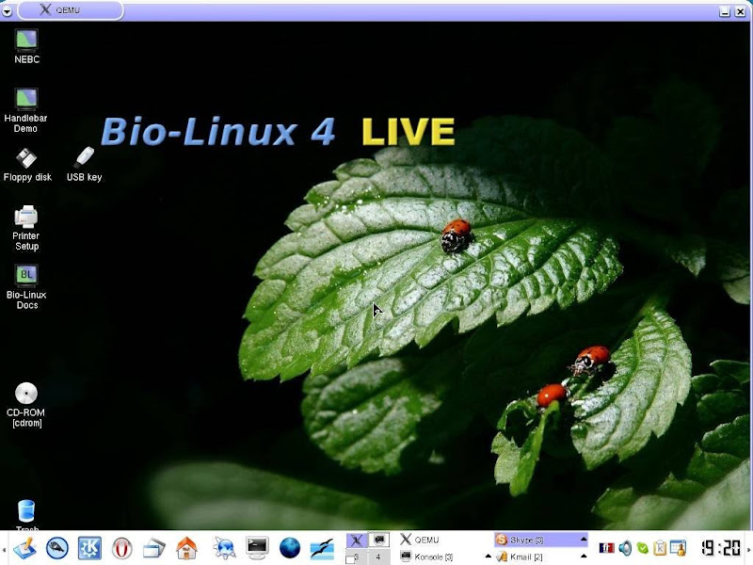This screenshot has height=565, width=753.
Task: Open the Trash icon on desktop
Action: pos(26,515)
